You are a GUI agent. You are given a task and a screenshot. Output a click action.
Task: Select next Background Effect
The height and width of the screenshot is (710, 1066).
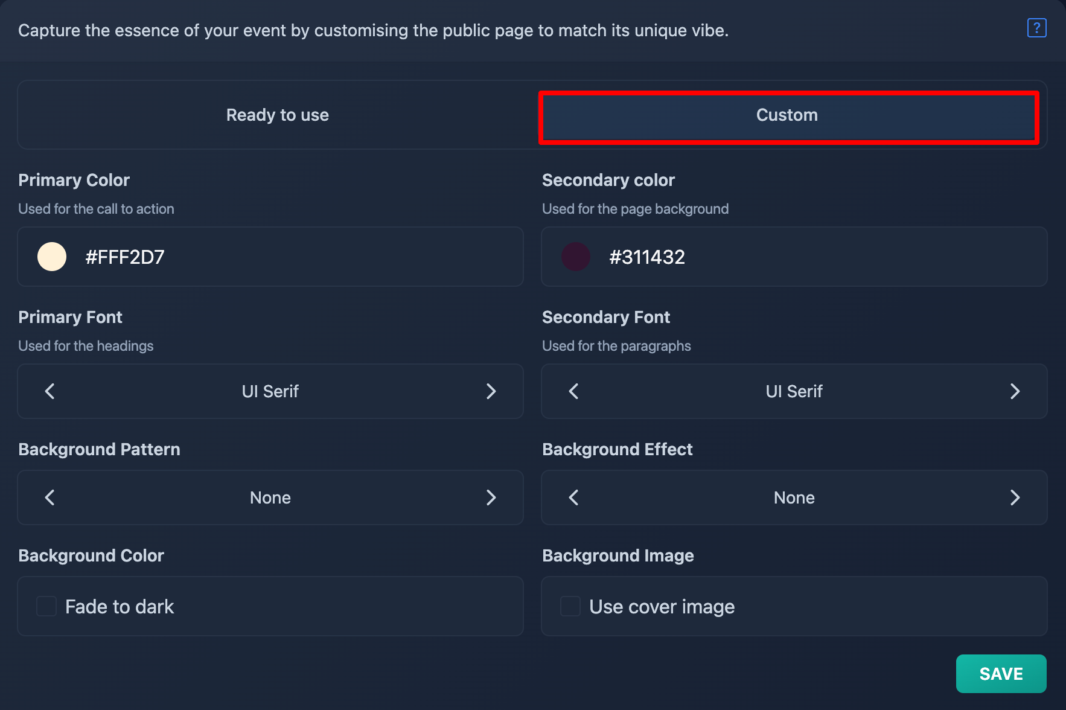pyautogui.click(x=1015, y=497)
